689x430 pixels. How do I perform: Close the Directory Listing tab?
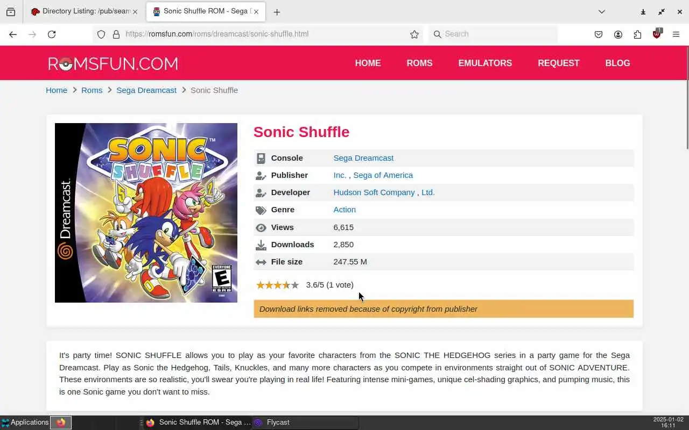click(x=135, y=12)
